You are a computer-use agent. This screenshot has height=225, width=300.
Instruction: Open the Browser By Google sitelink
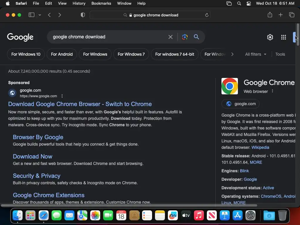click(38, 137)
